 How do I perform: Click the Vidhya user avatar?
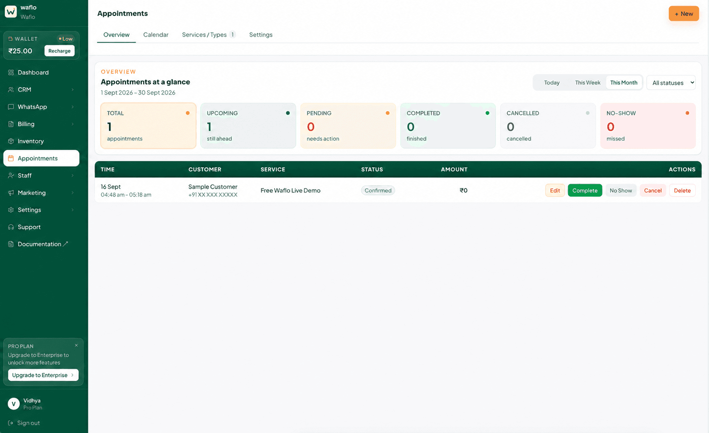click(14, 404)
